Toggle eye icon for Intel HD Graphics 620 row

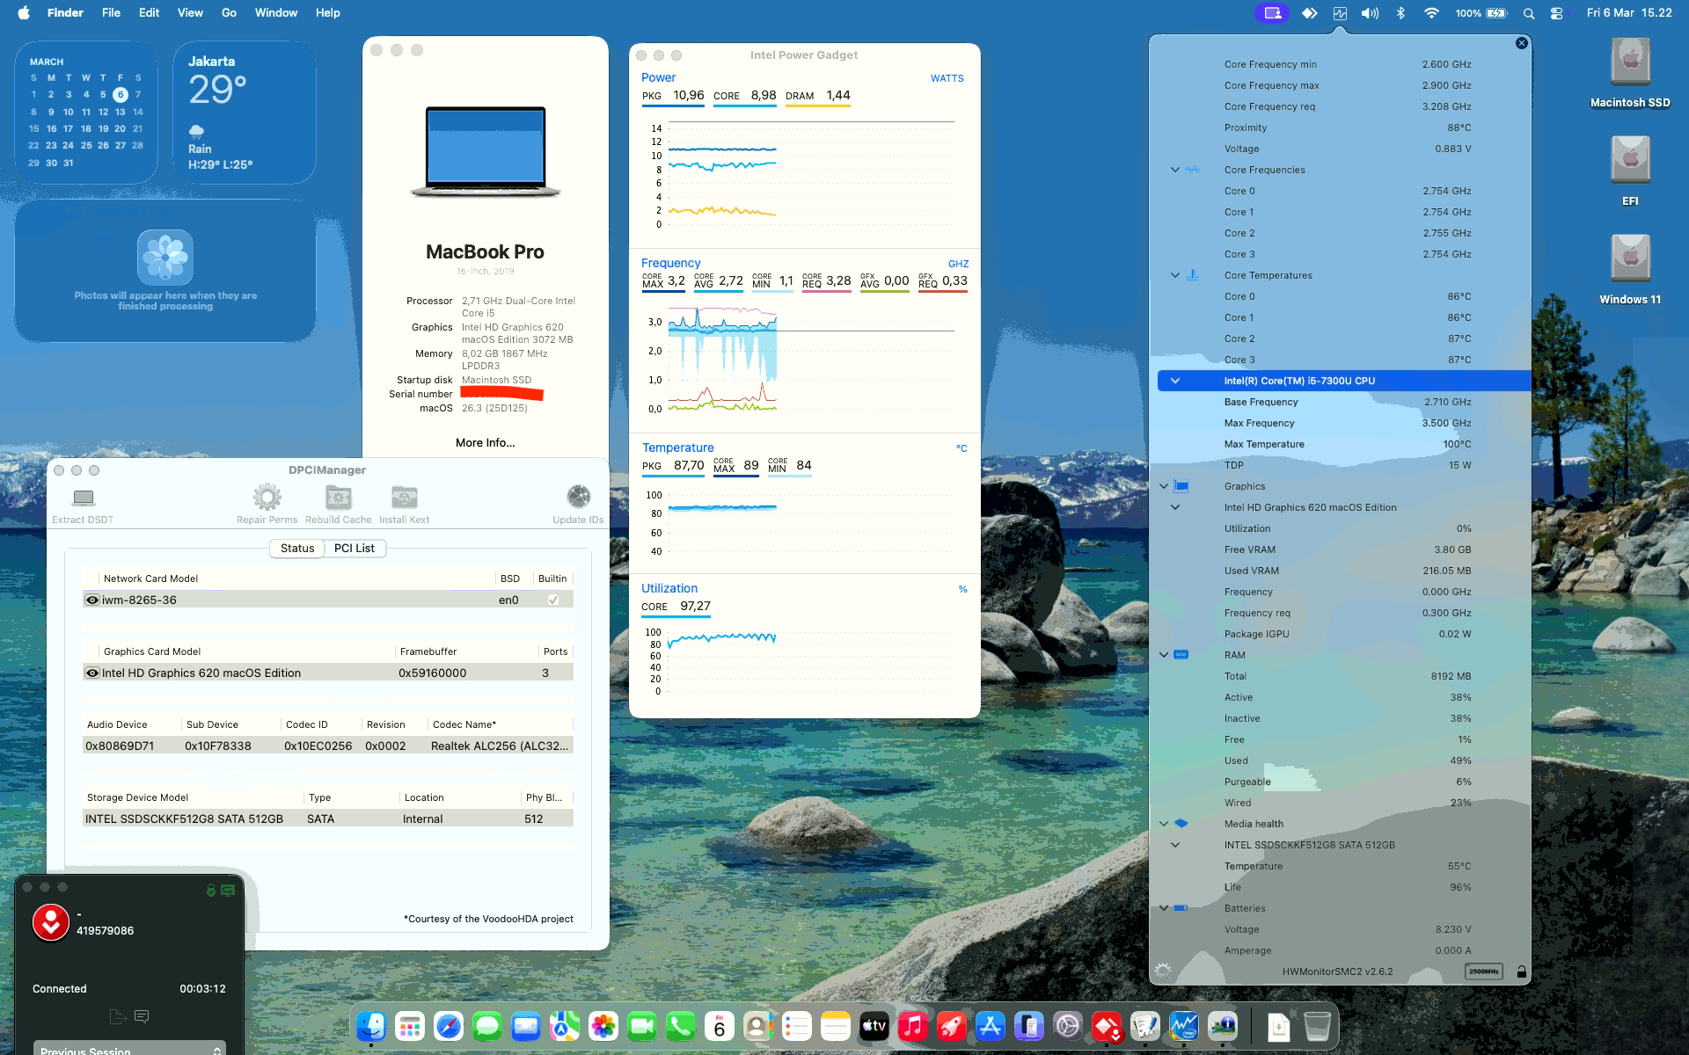(91, 673)
